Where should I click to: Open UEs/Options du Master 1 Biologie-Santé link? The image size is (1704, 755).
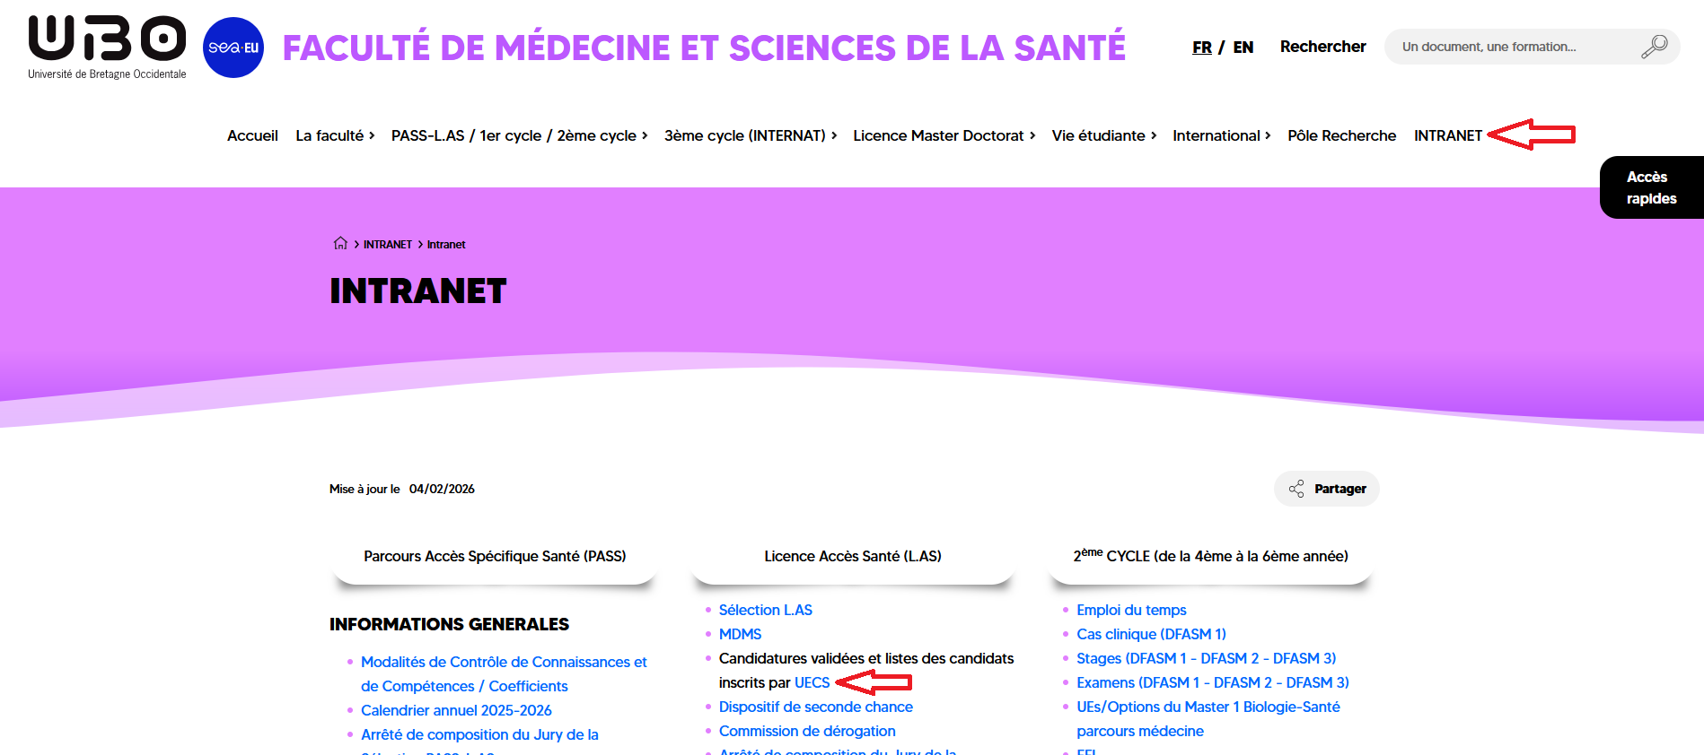coord(1208,718)
